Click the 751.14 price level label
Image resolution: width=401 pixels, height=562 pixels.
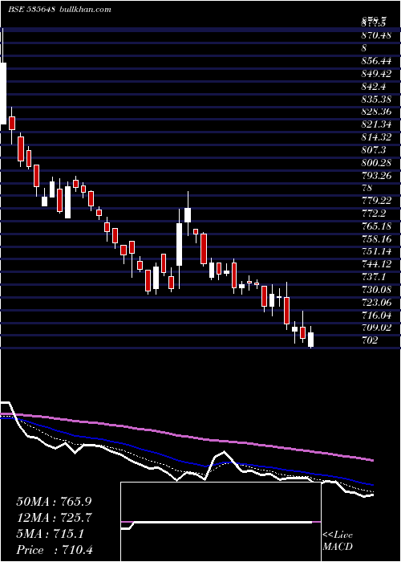375,252
